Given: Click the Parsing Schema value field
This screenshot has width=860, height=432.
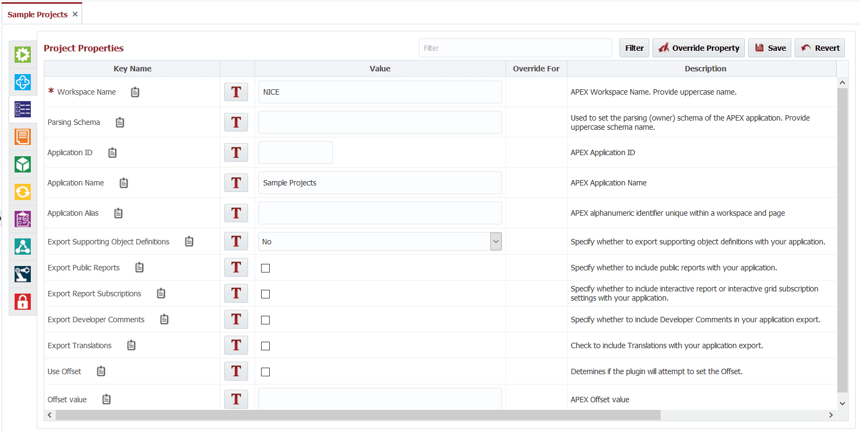Looking at the screenshot, I should [380, 122].
